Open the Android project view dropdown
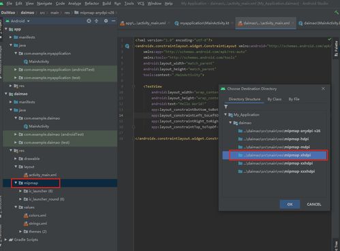 (x=18, y=21)
